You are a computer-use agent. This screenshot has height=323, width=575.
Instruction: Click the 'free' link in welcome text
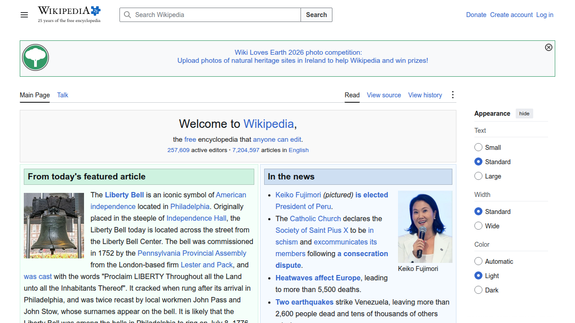tap(190, 140)
